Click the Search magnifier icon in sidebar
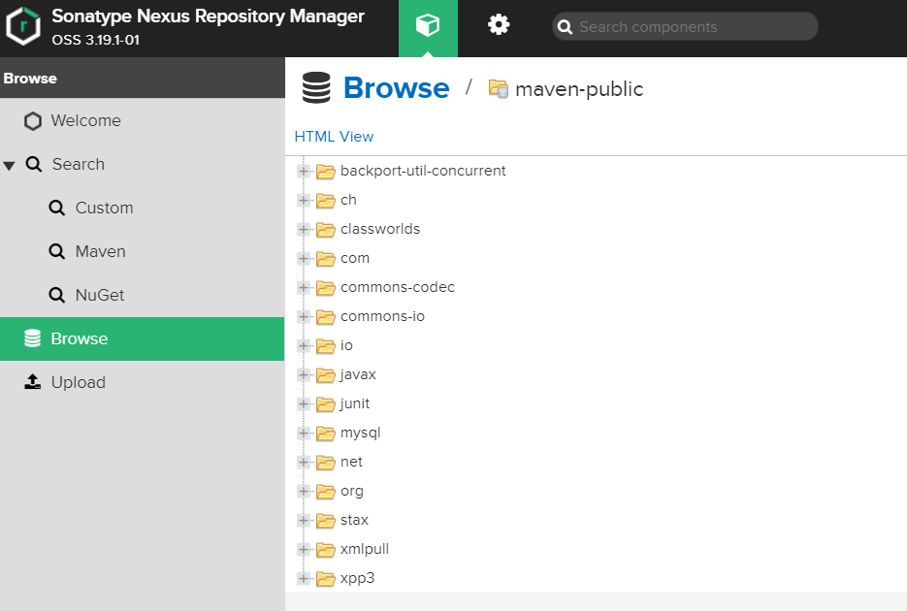Screen dimensions: 907x611 click(34, 164)
